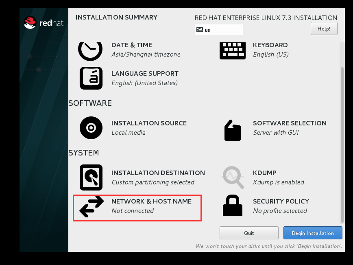Click the Language Support icon
The image size is (353, 265).
tap(91, 78)
